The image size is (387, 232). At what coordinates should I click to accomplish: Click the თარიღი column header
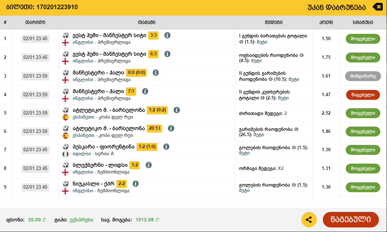coord(35,23)
